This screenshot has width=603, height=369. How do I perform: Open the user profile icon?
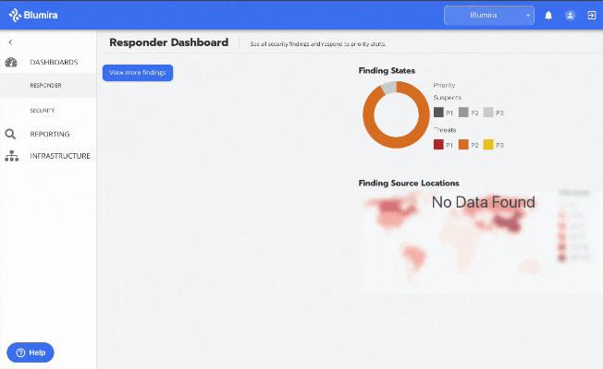pos(570,16)
